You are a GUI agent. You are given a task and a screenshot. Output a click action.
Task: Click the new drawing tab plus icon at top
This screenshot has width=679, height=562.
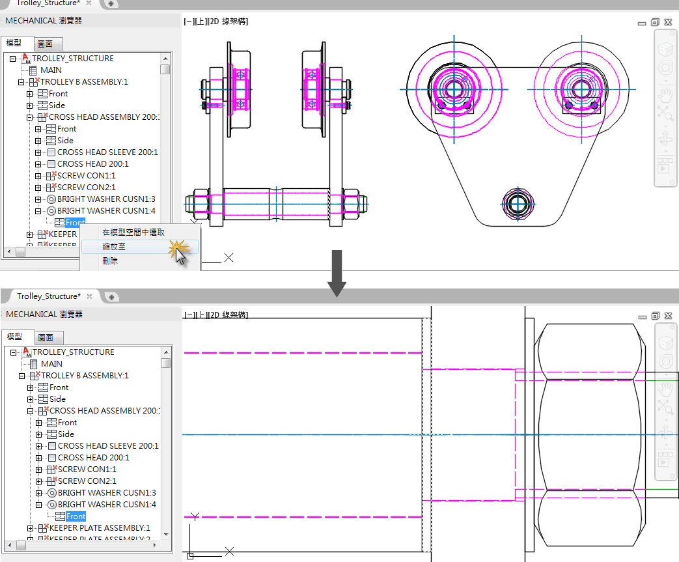click(x=111, y=3)
